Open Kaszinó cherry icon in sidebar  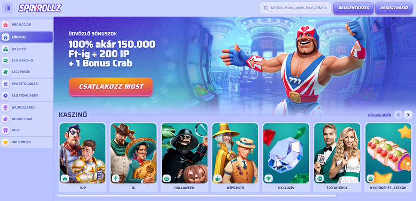click(x=5, y=49)
